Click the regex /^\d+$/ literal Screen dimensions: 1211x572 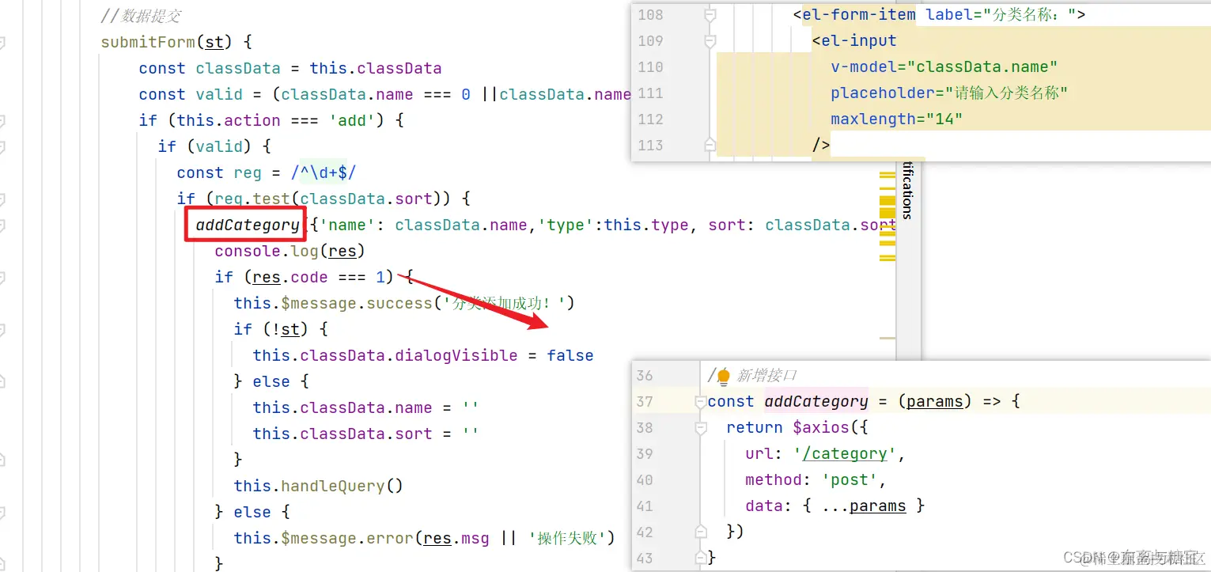[324, 172]
